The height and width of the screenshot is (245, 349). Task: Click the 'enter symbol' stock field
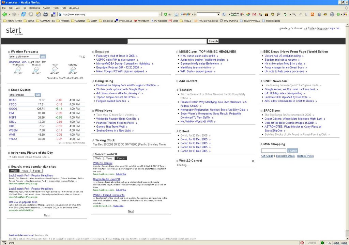[21, 95]
